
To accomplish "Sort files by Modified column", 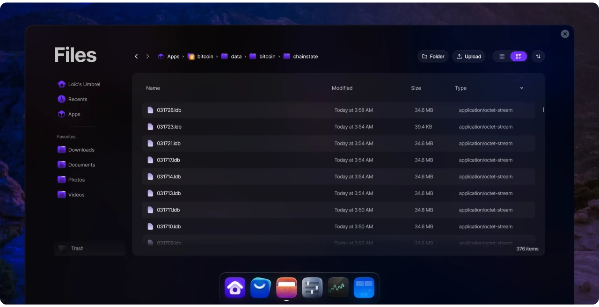I will [x=342, y=88].
